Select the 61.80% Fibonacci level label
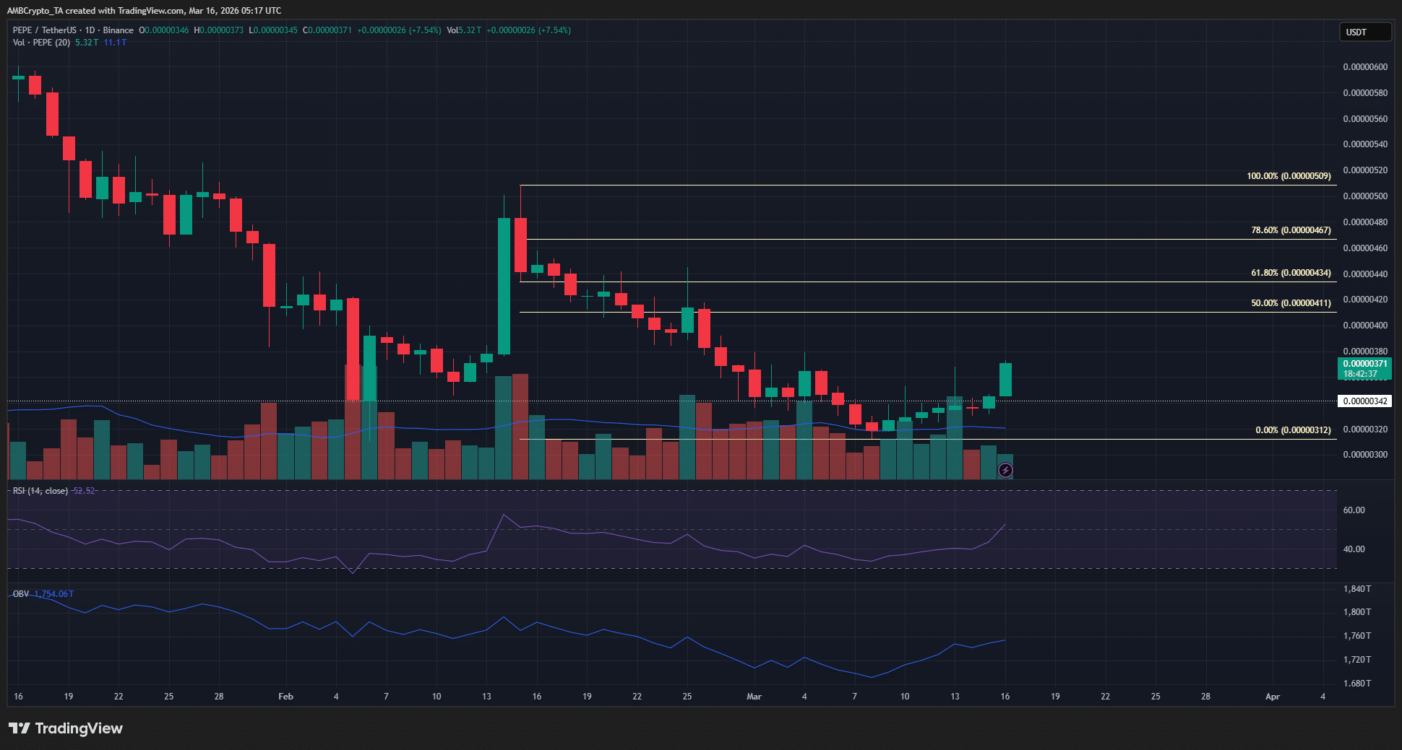Image resolution: width=1402 pixels, height=750 pixels. coord(1290,273)
